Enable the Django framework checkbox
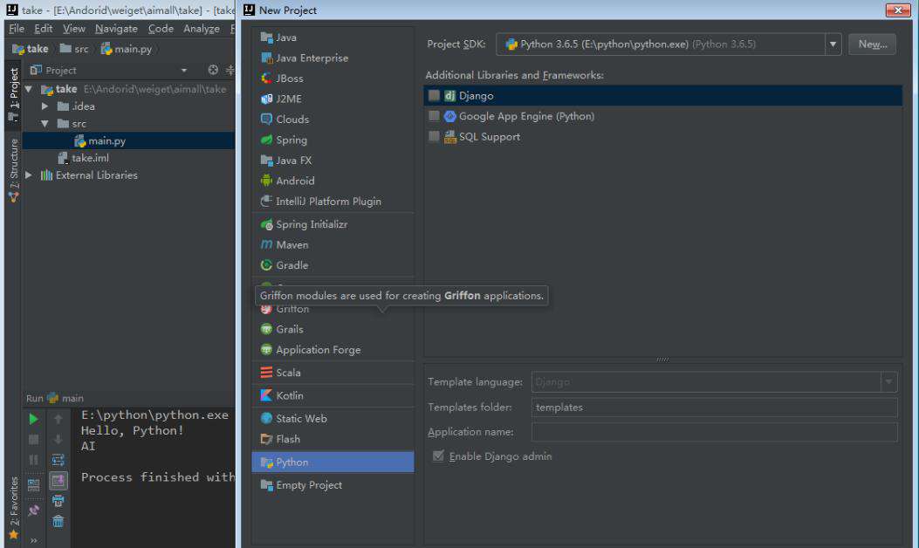Image resolution: width=919 pixels, height=548 pixels. [434, 95]
